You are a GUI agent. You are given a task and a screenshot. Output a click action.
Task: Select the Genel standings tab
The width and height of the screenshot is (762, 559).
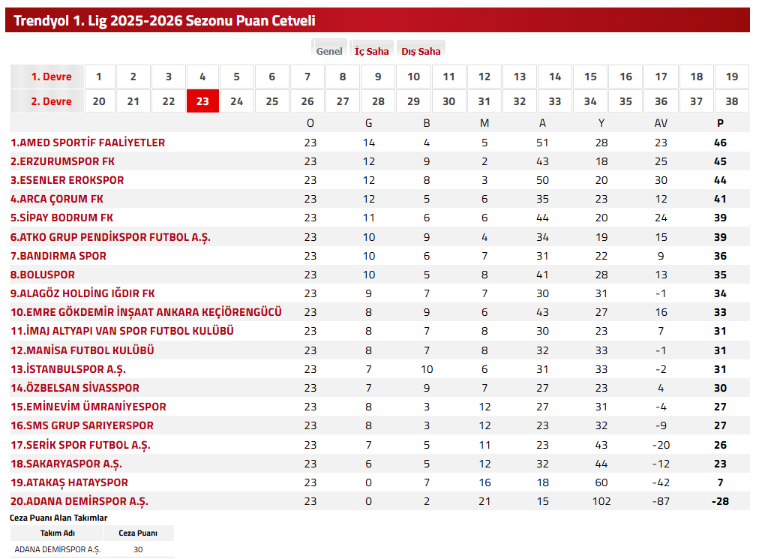329,51
